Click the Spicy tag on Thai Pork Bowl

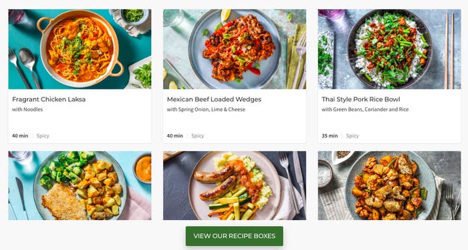pos(352,136)
